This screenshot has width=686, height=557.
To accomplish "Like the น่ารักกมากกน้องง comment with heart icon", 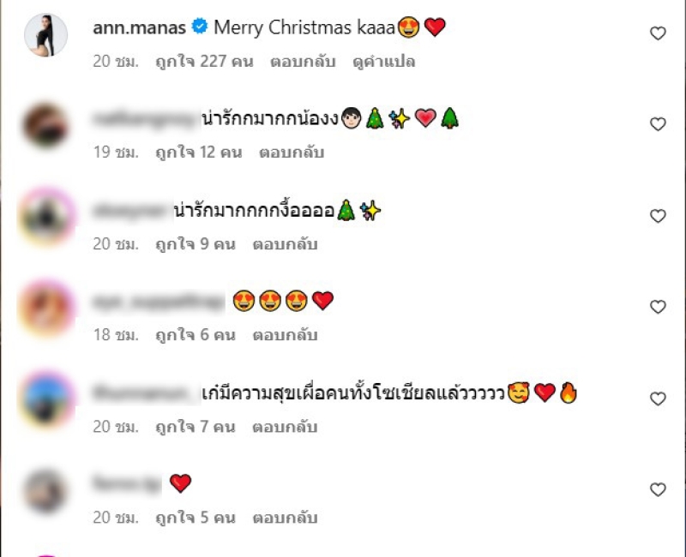I will 658,124.
